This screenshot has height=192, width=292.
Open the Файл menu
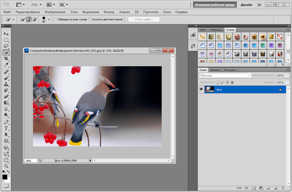tap(7, 12)
